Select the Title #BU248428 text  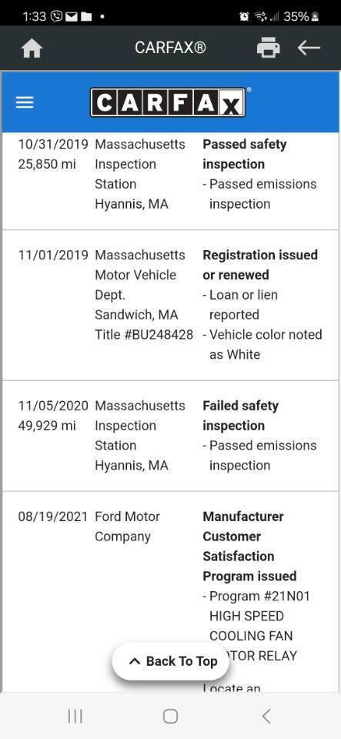point(144,335)
